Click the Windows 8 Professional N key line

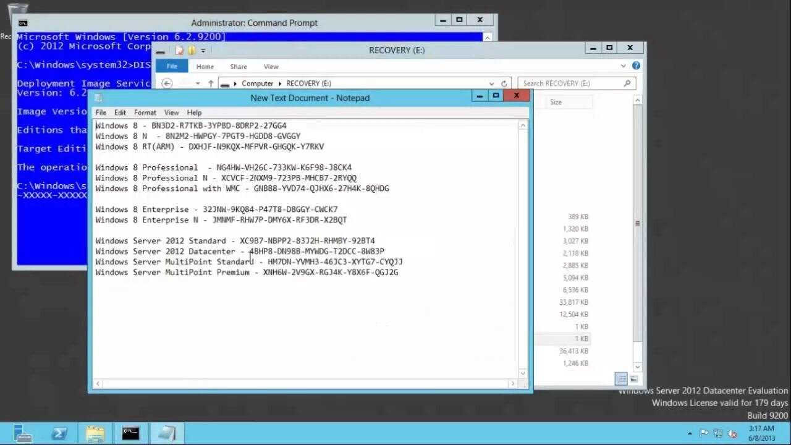[x=226, y=178]
